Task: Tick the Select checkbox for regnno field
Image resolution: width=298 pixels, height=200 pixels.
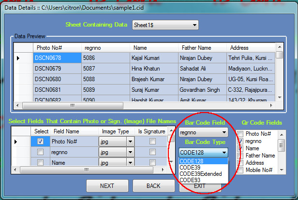Action: (x=40, y=152)
